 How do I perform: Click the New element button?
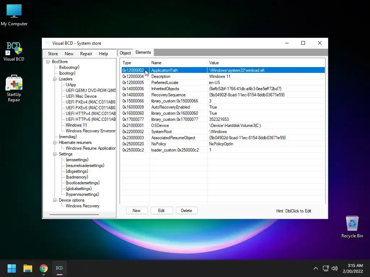[x=137, y=211]
